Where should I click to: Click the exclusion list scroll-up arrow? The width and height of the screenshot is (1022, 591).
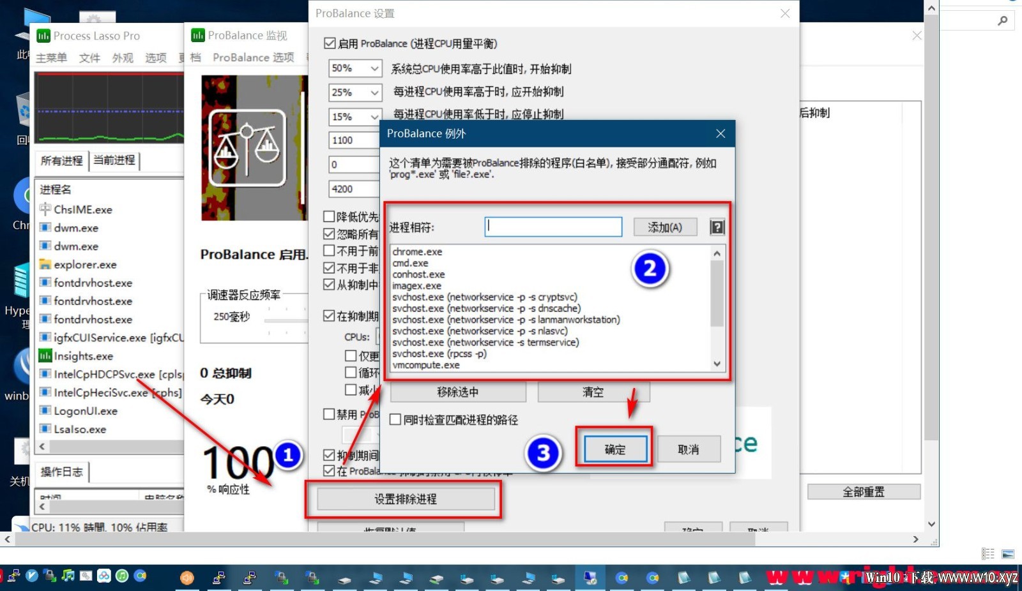pyautogui.click(x=717, y=253)
